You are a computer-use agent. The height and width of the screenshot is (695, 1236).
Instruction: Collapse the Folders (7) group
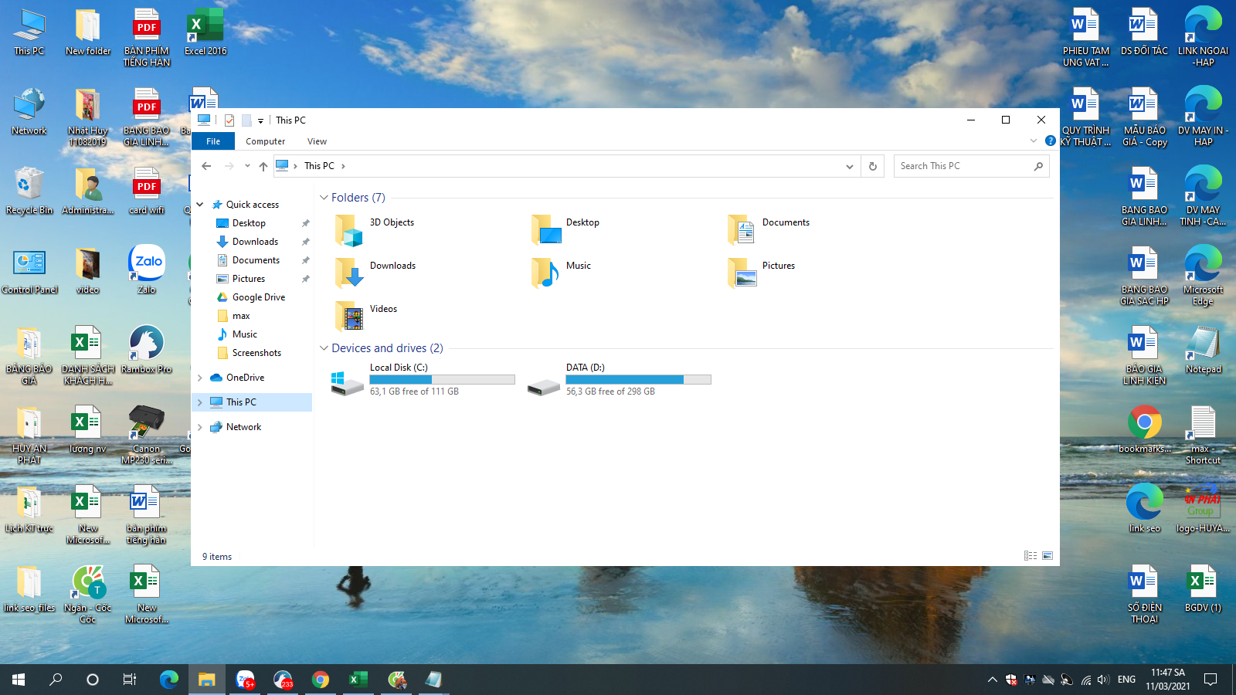tap(324, 198)
